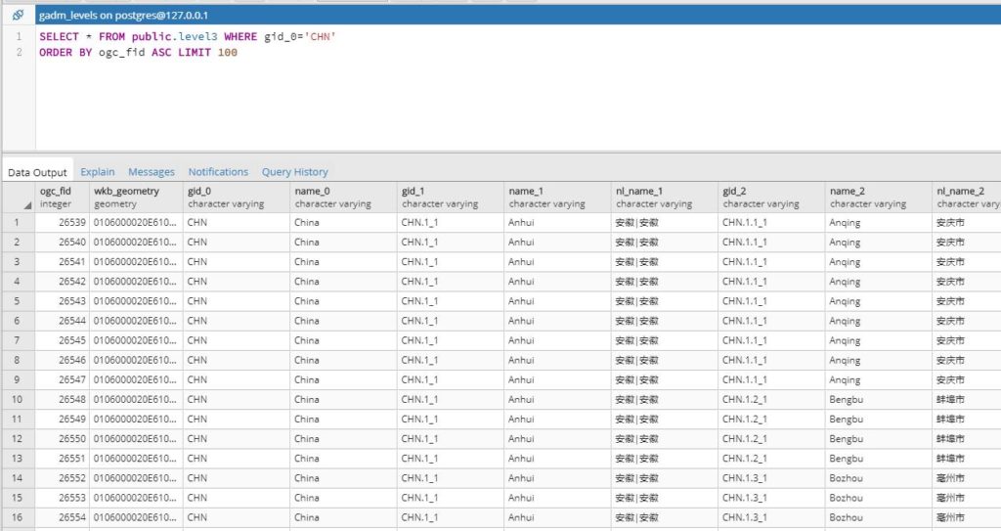Click inside the SQL query editor
Screen dimensions: 1001x531
pyautogui.click(x=489, y=98)
